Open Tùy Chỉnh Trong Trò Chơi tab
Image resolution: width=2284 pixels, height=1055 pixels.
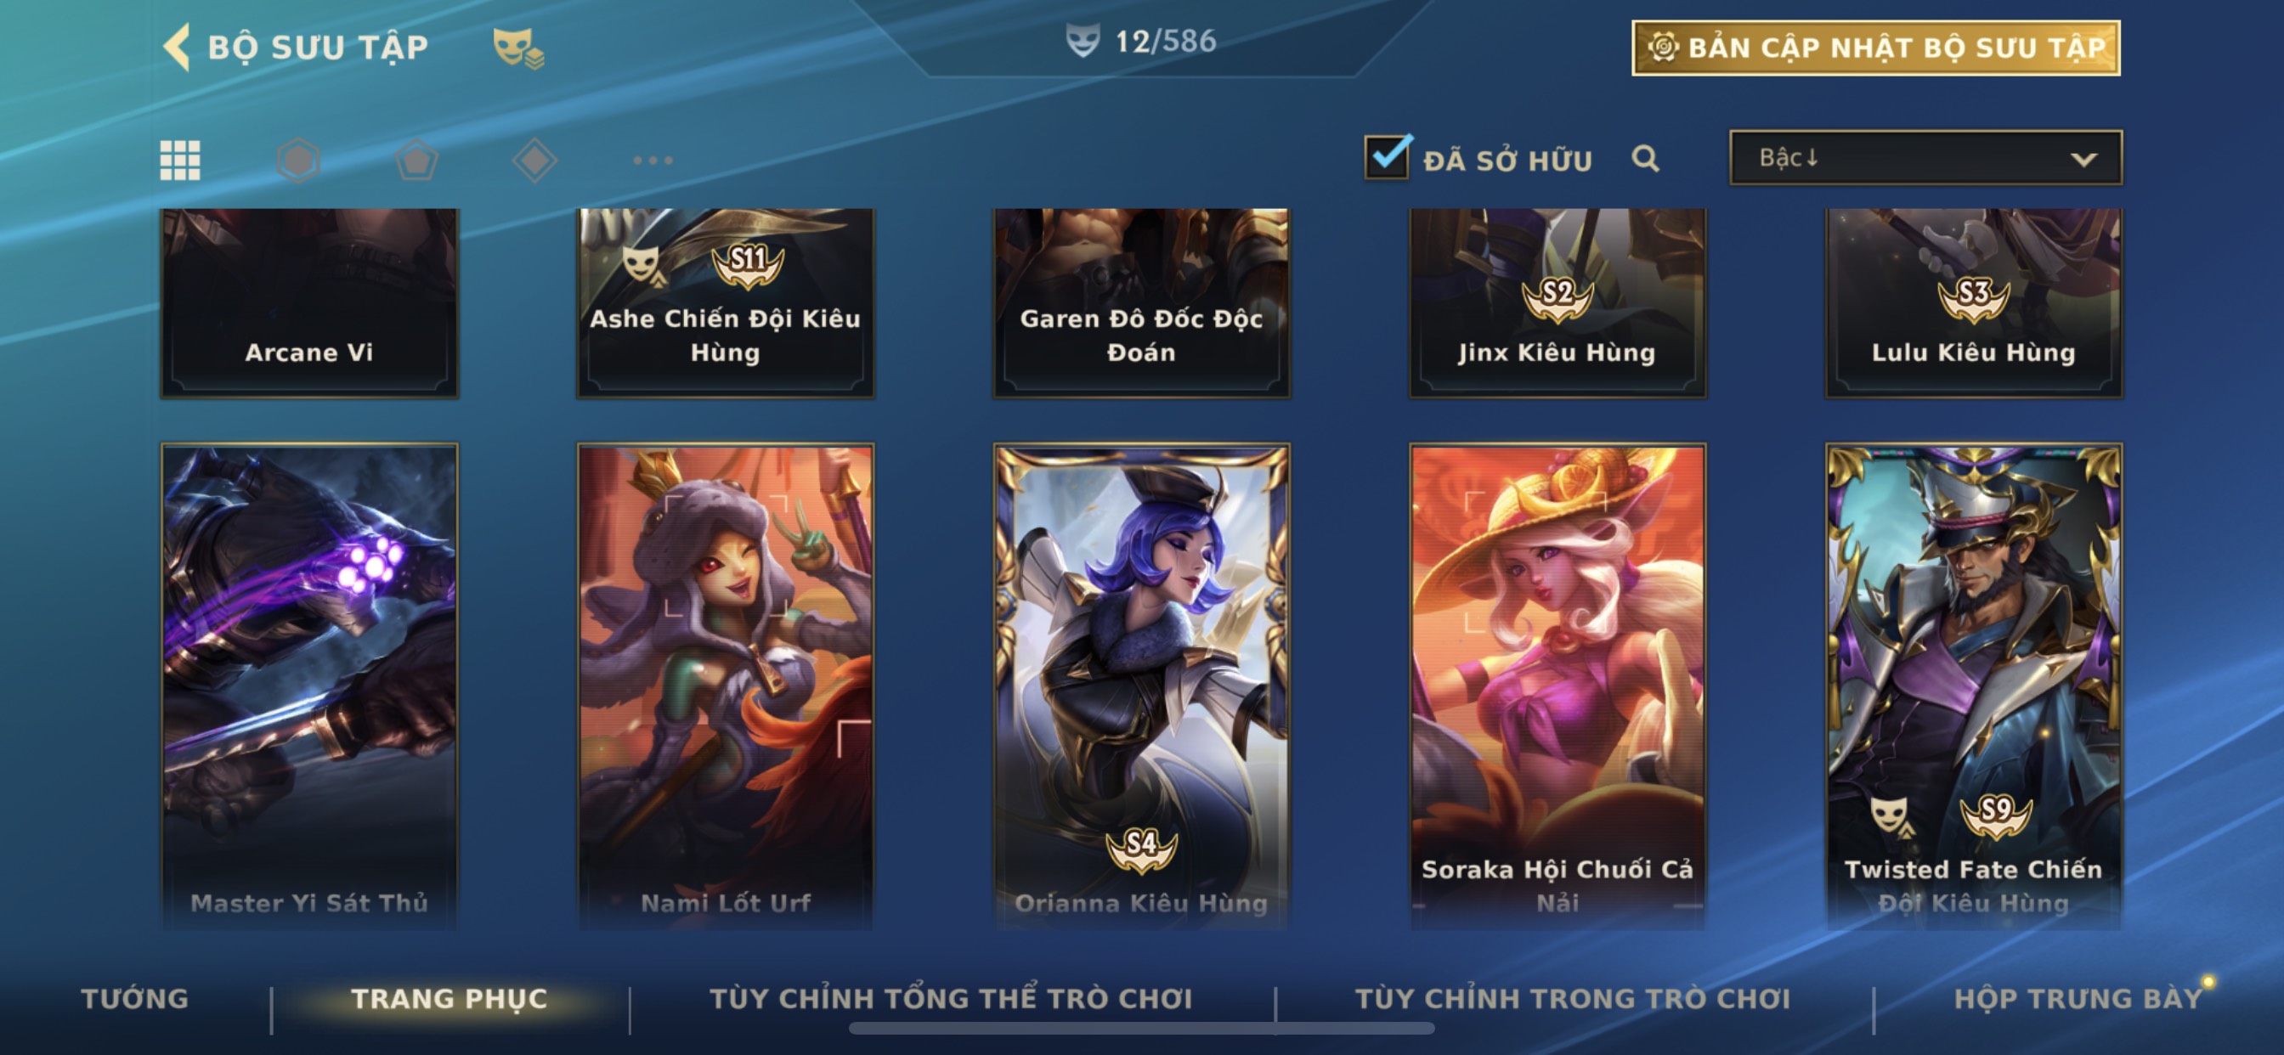pyautogui.click(x=1573, y=998)
